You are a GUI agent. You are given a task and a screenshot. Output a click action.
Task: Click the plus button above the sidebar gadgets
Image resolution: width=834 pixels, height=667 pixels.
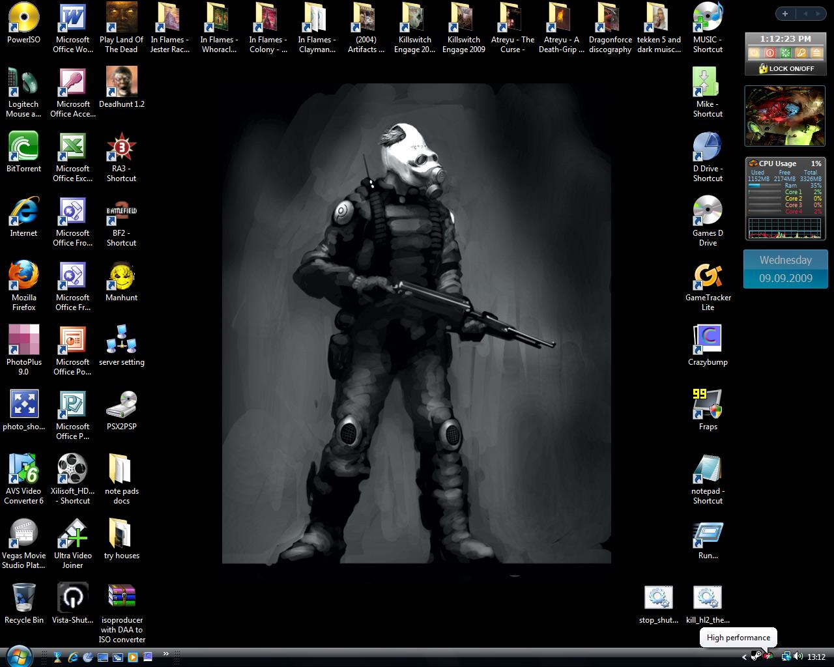[785, 13]
